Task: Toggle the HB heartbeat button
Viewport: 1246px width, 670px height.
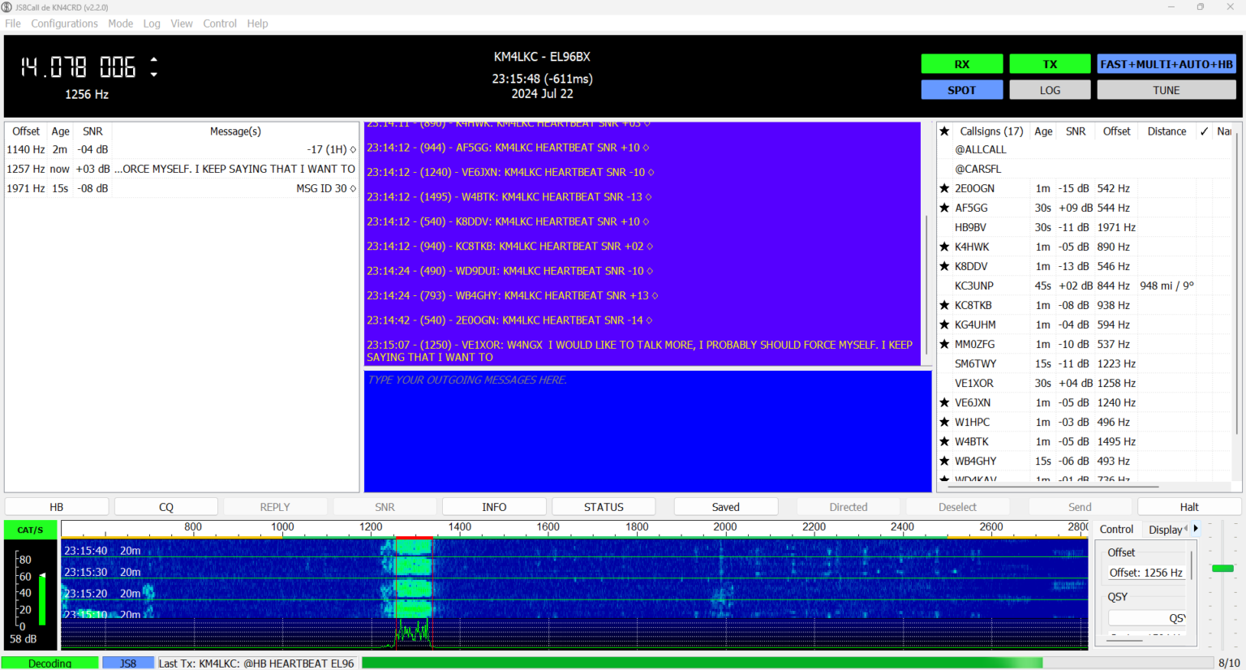Action: pos(57,507)
